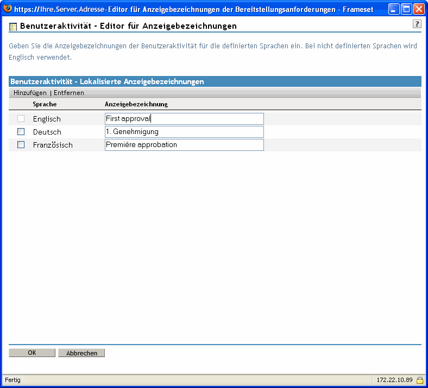Close the window with the red X
The width and height of the screenshot is (428, 388).
pos(419,9)
